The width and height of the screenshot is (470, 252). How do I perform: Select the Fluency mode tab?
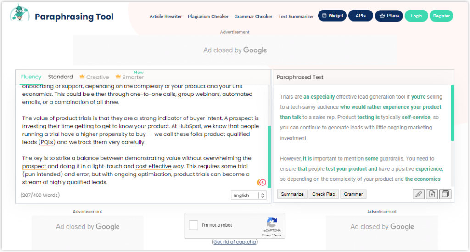(x=31, y=77)
